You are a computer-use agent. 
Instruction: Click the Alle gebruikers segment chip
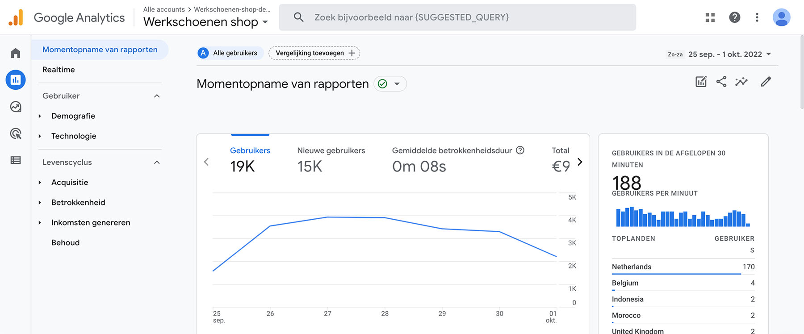tap(230, 53)
